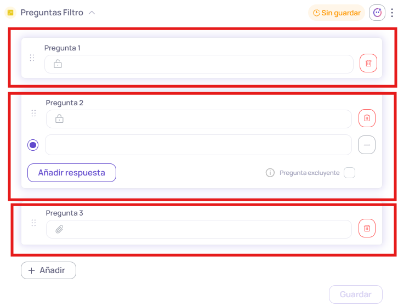Delete Pregunta 3 with trash icon
Screen dimensions: 398x306
[x=367, y=228]
